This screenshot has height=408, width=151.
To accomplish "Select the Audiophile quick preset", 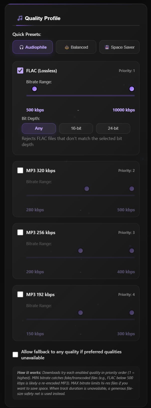I will [x=32, y=47].
